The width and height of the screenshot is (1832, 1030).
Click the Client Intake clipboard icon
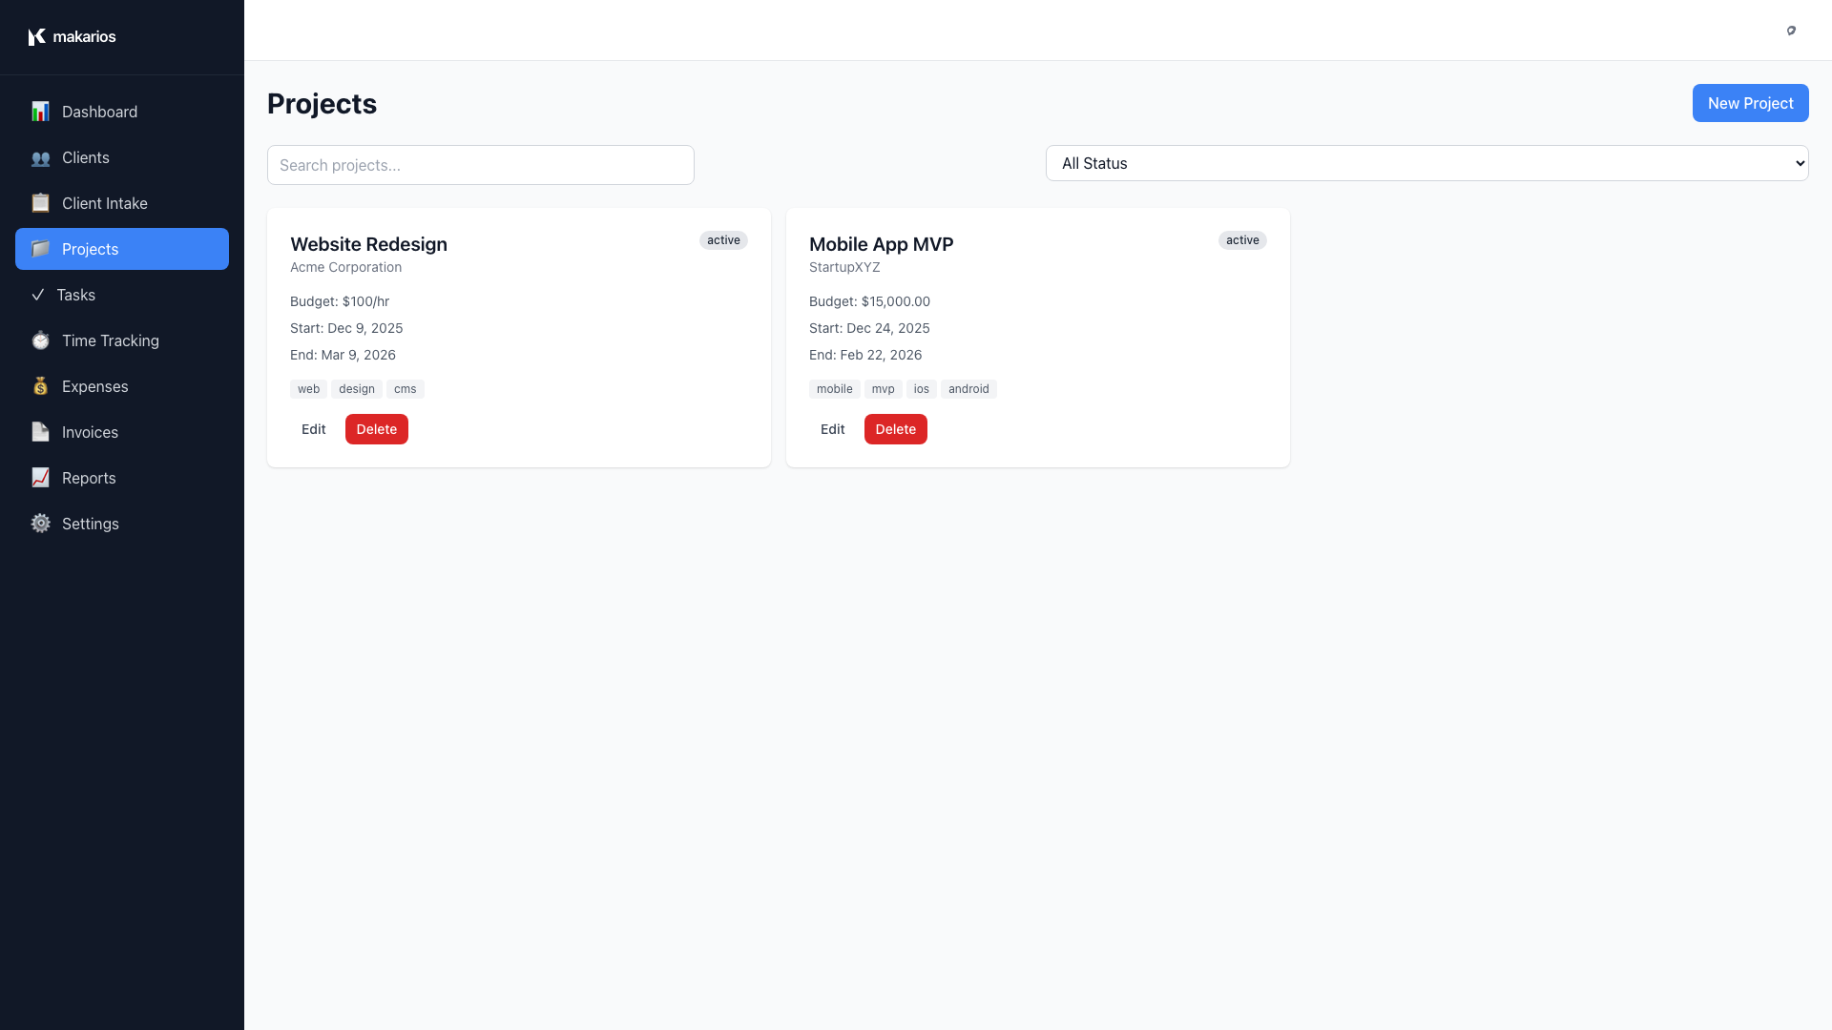pyautogui.click(x=40, y=203)
